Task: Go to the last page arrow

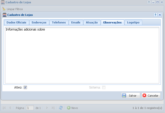Action: [53, 108]
